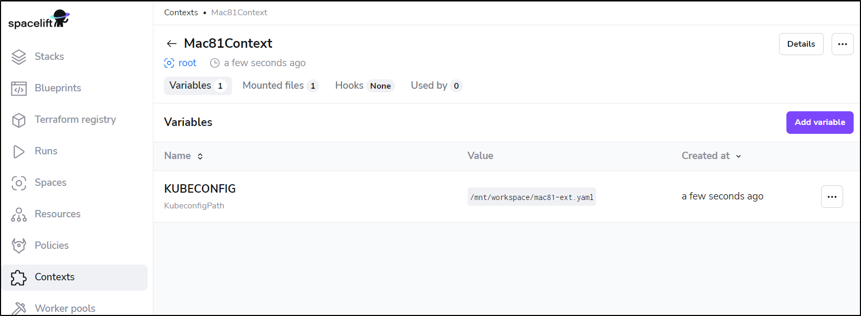Navigate to Terraform registry
This screenshot has height=316, width=861.
[75, 120]
